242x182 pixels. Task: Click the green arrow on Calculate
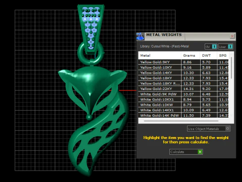[x=200, y=152]
